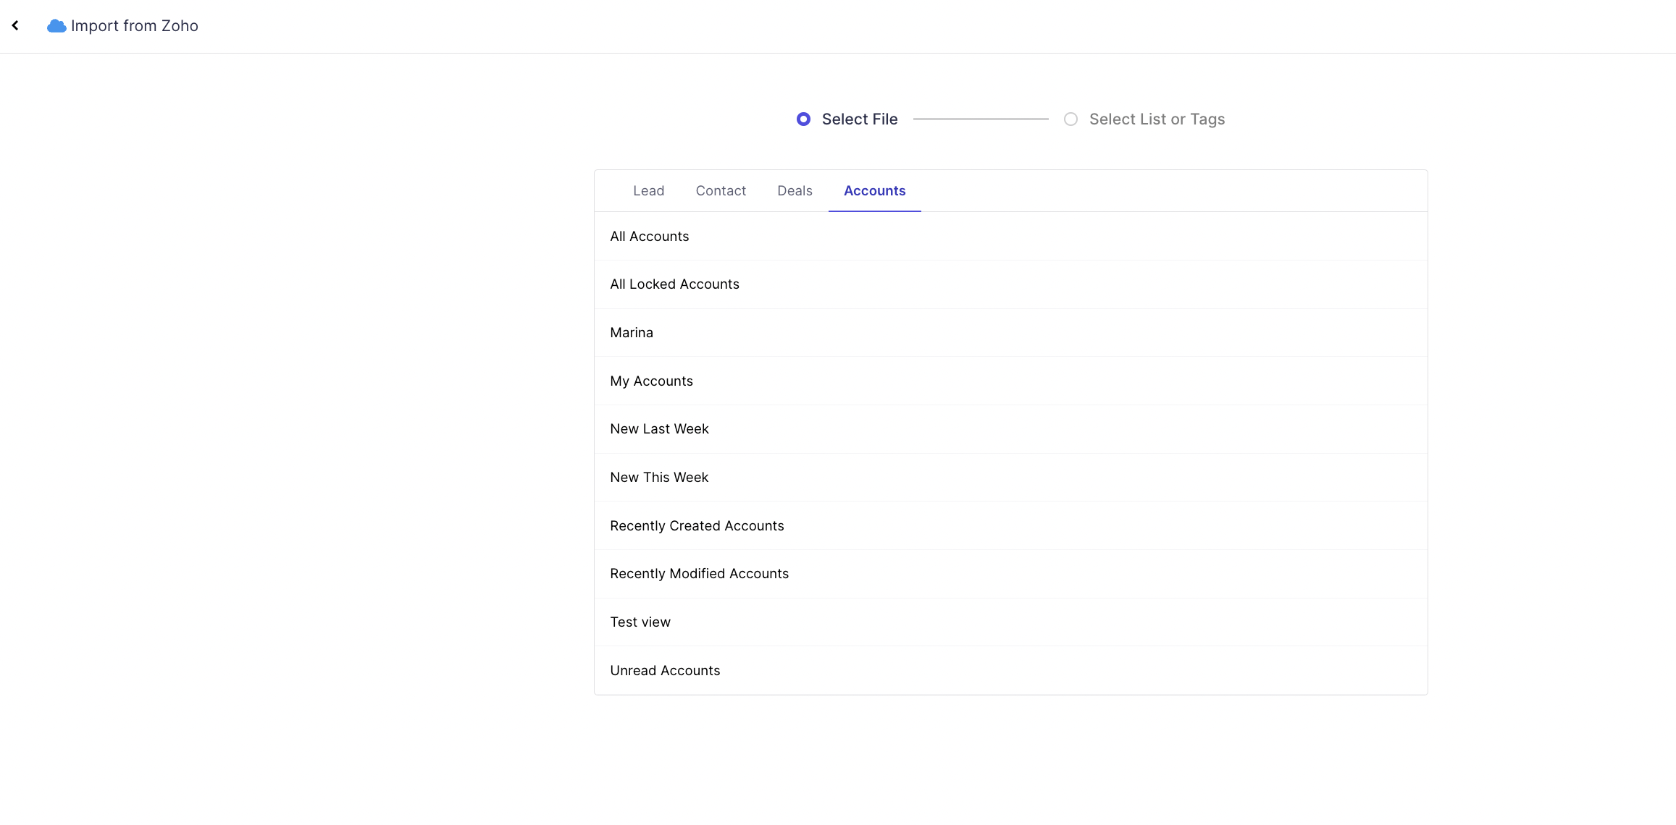Viewport: 1676px width, 825px height.
Task: Select Recently Created Accounts
Action: click(x=697, y=526)
